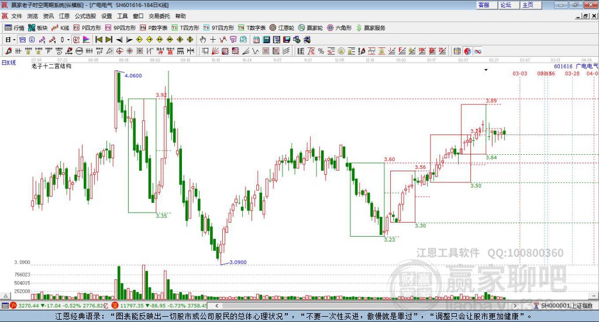The height and width of the screenshot is (322, 599).
Task: Open 赢家服务 with dollar icon
Action: click(370, 28)
